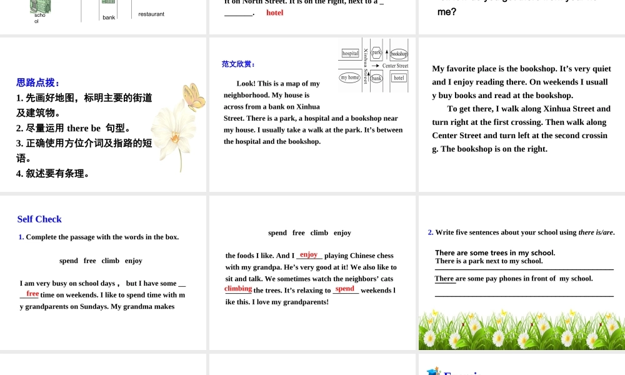The image size is (625, 375).
Task: Click the 'bank' shape on the map
Action: pyautogui.click(x=376, y=79)
